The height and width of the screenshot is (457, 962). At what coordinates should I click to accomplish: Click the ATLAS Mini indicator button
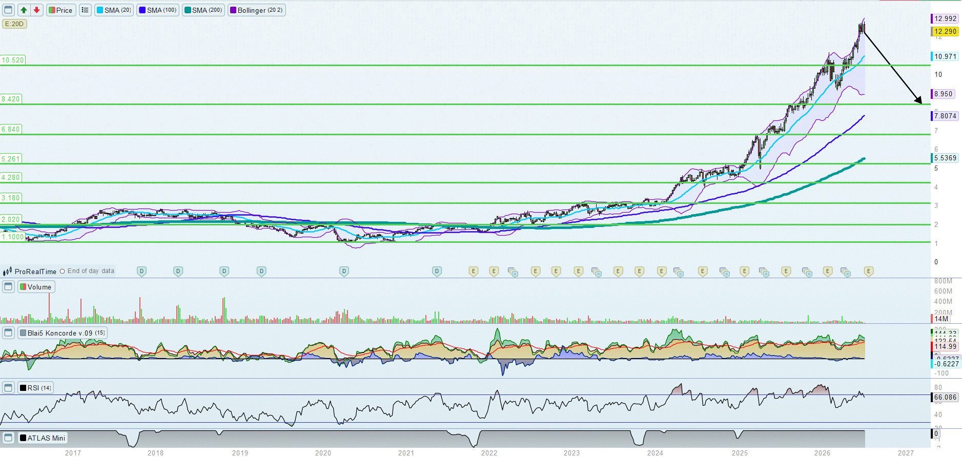coord(43,438)
